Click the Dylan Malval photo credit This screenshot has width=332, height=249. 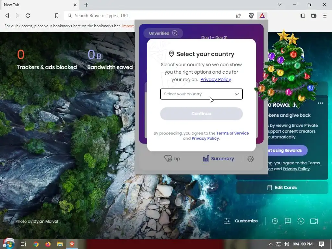(45, 221)
